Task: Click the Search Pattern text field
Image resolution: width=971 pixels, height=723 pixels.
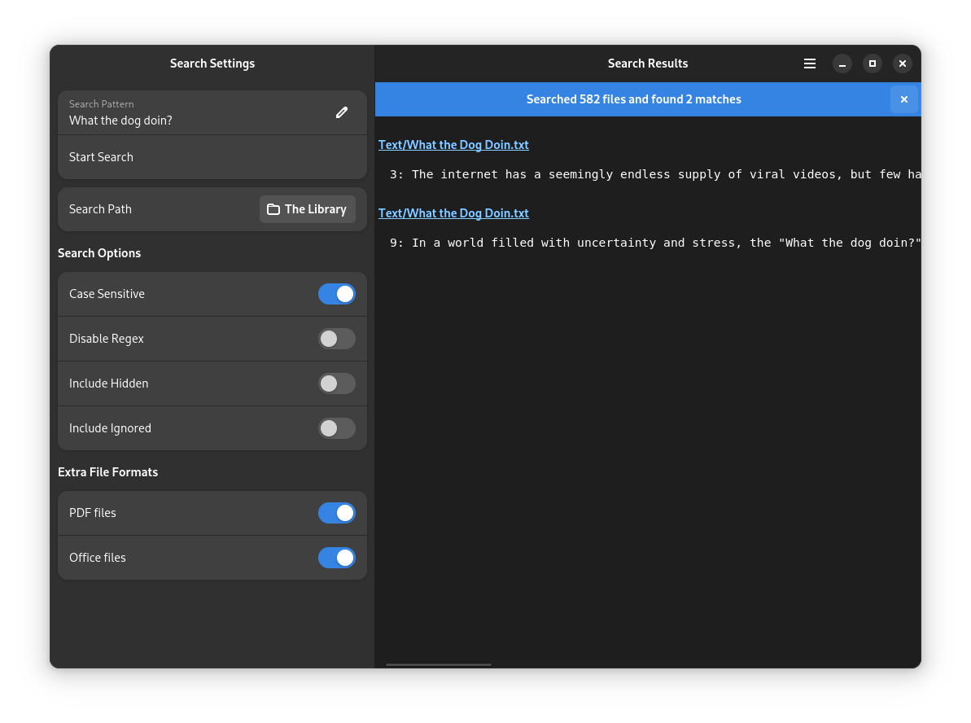Action: click(x=195, y=113)
